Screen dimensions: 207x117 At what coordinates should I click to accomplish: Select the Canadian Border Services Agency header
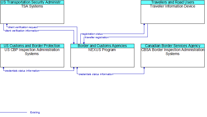[173, 46]
